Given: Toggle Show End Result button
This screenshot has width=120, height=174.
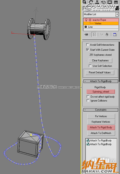Looking at the screenshot, I should click(94, 34).
